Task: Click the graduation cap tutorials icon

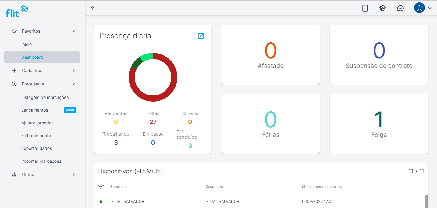Action: pos(383,8)
